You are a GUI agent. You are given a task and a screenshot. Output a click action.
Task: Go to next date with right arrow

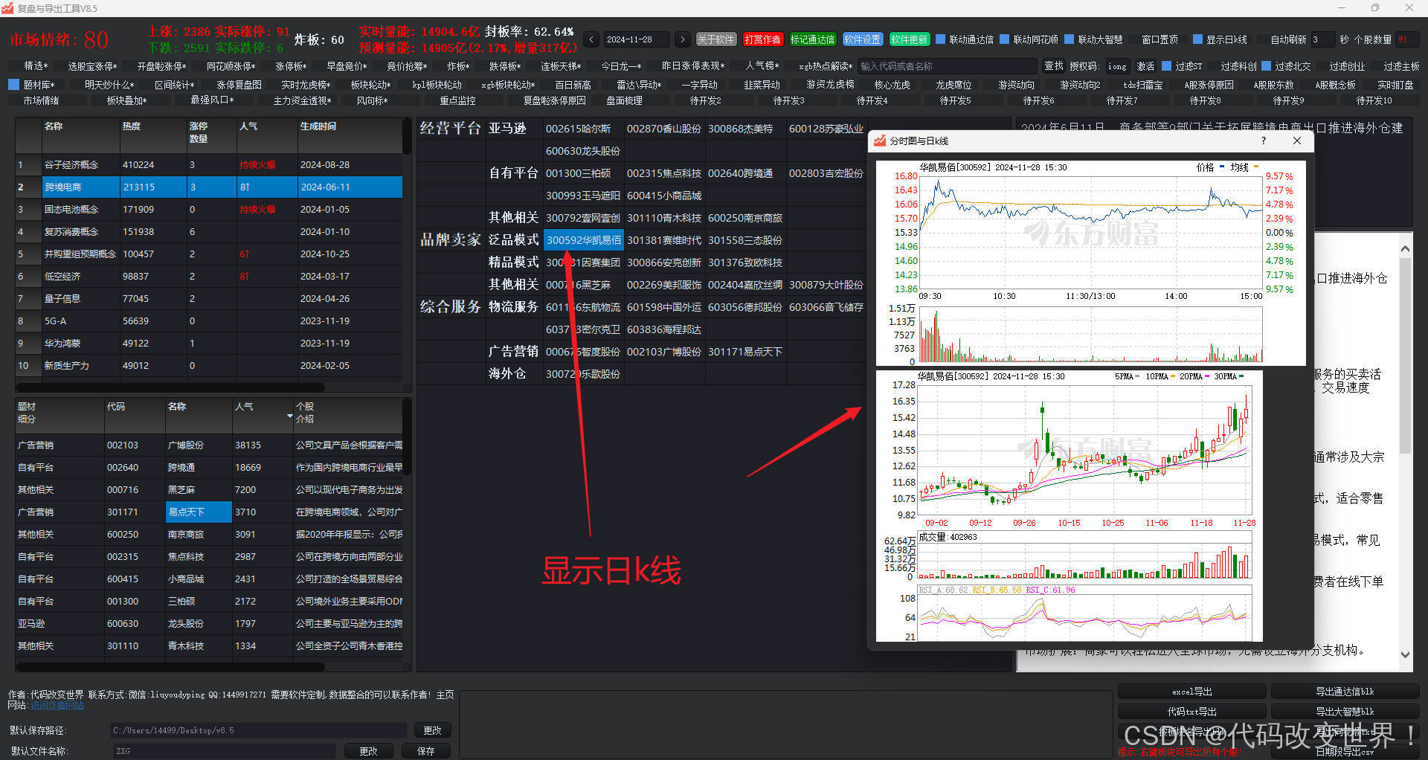coord(683,39)
